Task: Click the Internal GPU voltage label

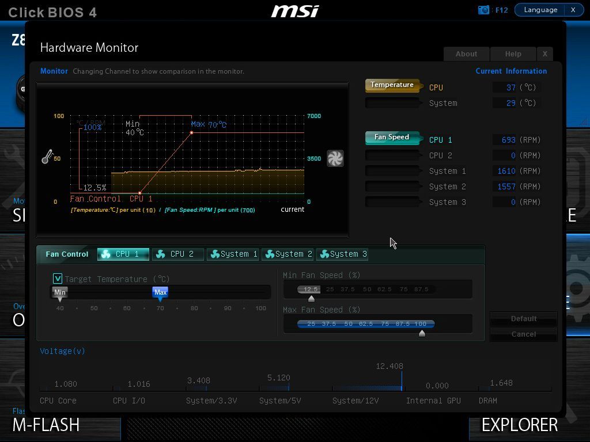Action: [x=433, y=401]
